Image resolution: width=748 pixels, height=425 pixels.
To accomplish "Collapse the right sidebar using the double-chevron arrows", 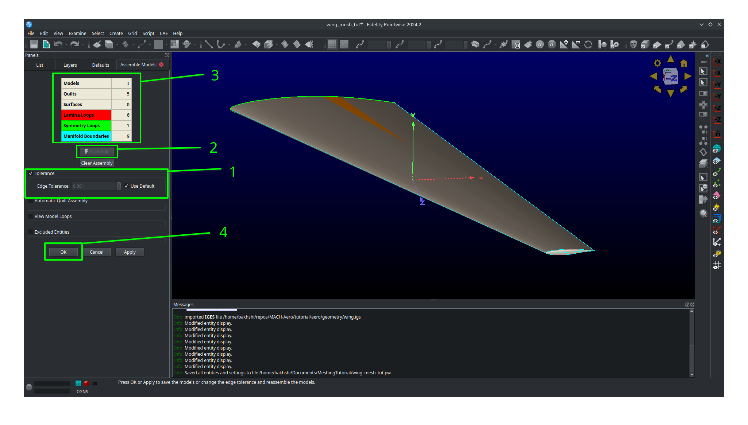I will [707, 55].
